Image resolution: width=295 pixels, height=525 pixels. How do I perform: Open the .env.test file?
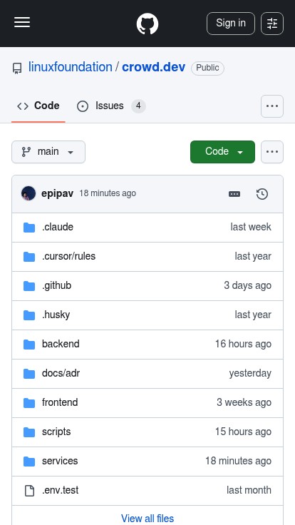(x=60, y=490)
